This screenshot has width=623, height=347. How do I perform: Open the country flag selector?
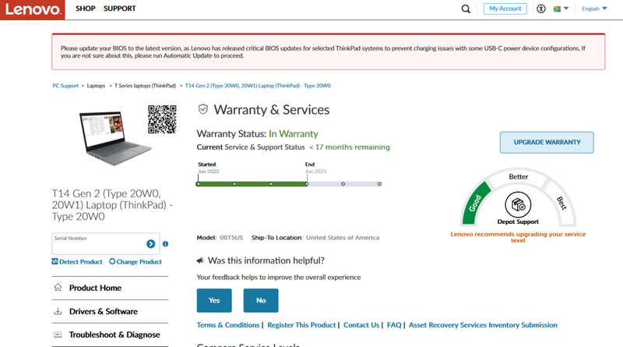point(561,9)
